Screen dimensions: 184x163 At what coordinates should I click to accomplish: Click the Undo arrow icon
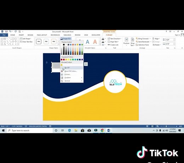(10, 31)
